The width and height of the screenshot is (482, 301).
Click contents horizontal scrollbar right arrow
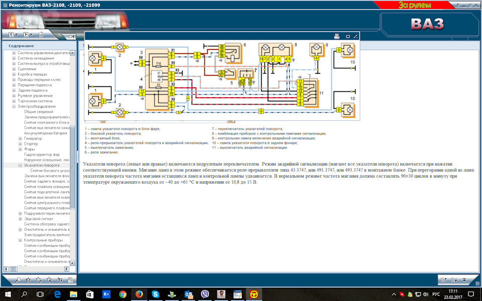67,269
